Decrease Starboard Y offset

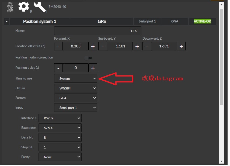point(103,46)
